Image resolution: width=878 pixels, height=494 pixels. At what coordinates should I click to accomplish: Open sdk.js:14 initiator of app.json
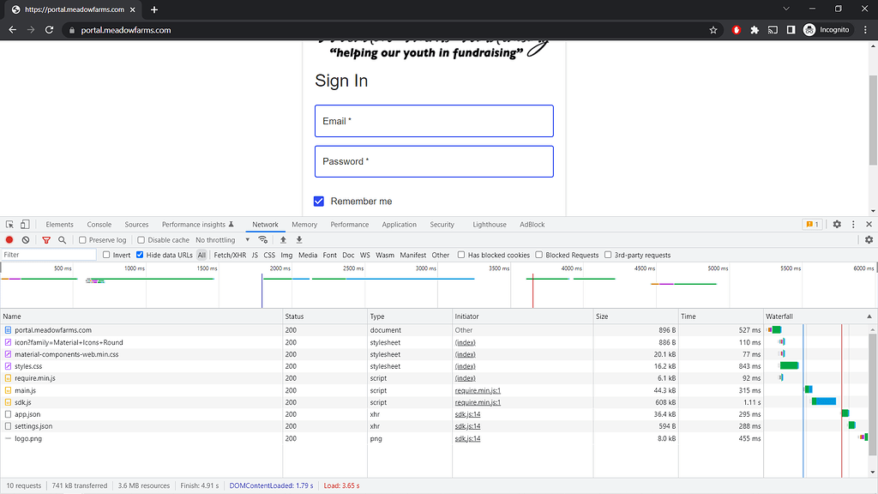coord(467,414)
